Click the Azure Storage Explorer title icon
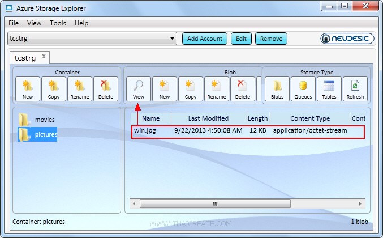Image resolution: width=383 pixels, height=238 pixels. (x=9, y=8)
